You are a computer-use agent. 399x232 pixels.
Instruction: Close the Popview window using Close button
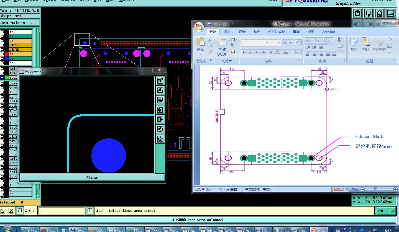click(92, 177)
